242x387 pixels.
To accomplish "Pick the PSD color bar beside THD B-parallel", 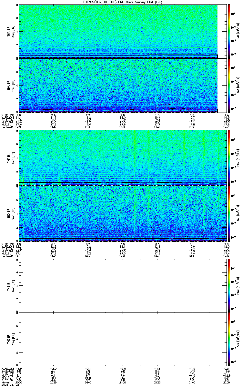I will 229,213.
